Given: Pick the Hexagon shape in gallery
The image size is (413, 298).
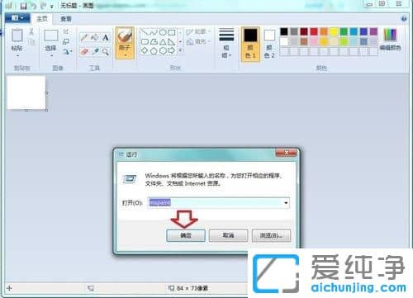Looking at the screenshot, I should point(163,51).
